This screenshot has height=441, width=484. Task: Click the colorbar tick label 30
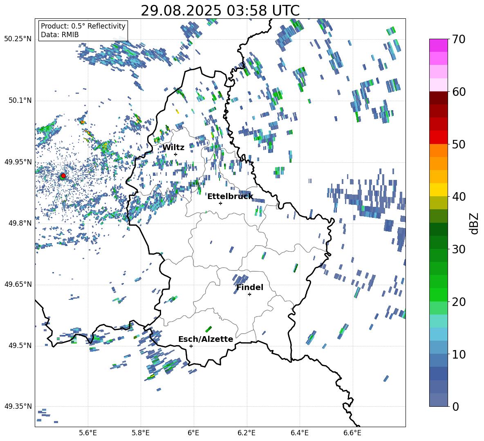tap(459, 249)
